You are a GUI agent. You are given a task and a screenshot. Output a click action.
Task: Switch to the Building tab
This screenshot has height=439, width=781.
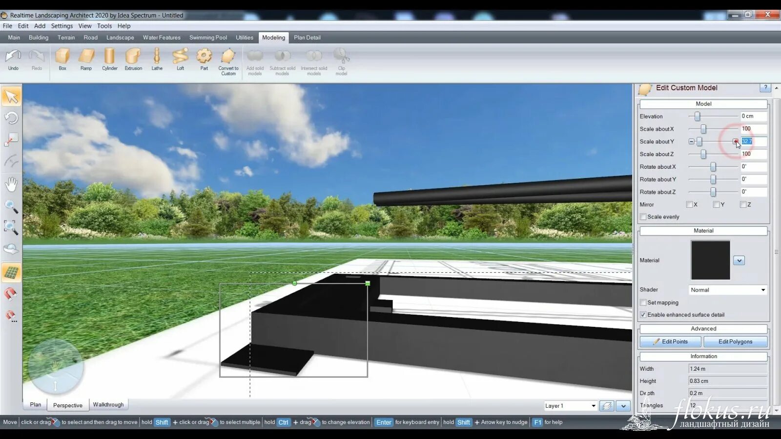(x=39, y=38)
